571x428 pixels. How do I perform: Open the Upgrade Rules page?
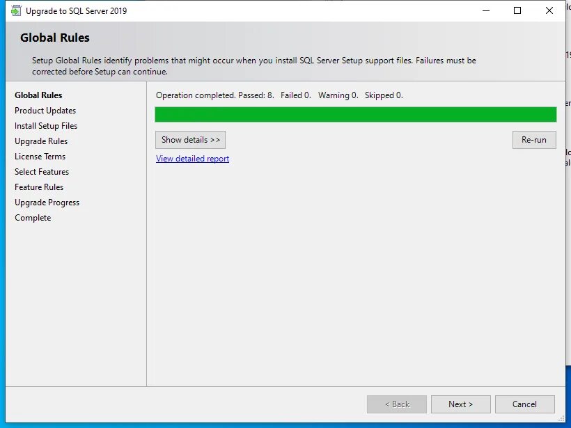click(x=40, y=141)
